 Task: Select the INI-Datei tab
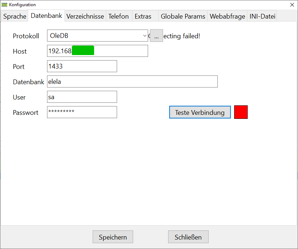(262, 16)
